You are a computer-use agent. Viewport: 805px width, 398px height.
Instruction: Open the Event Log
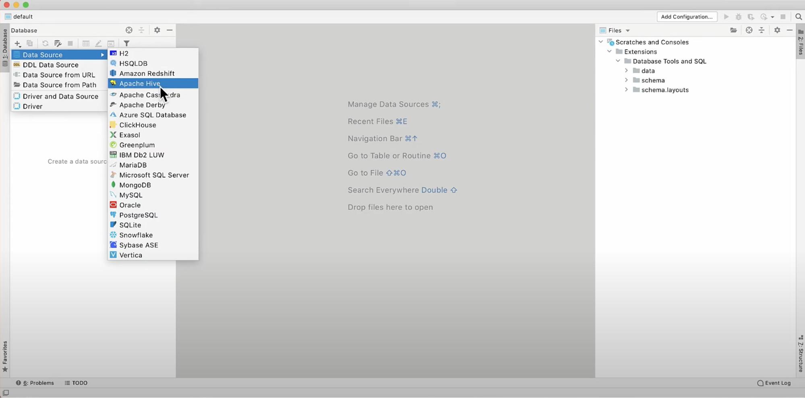(774, 383)
